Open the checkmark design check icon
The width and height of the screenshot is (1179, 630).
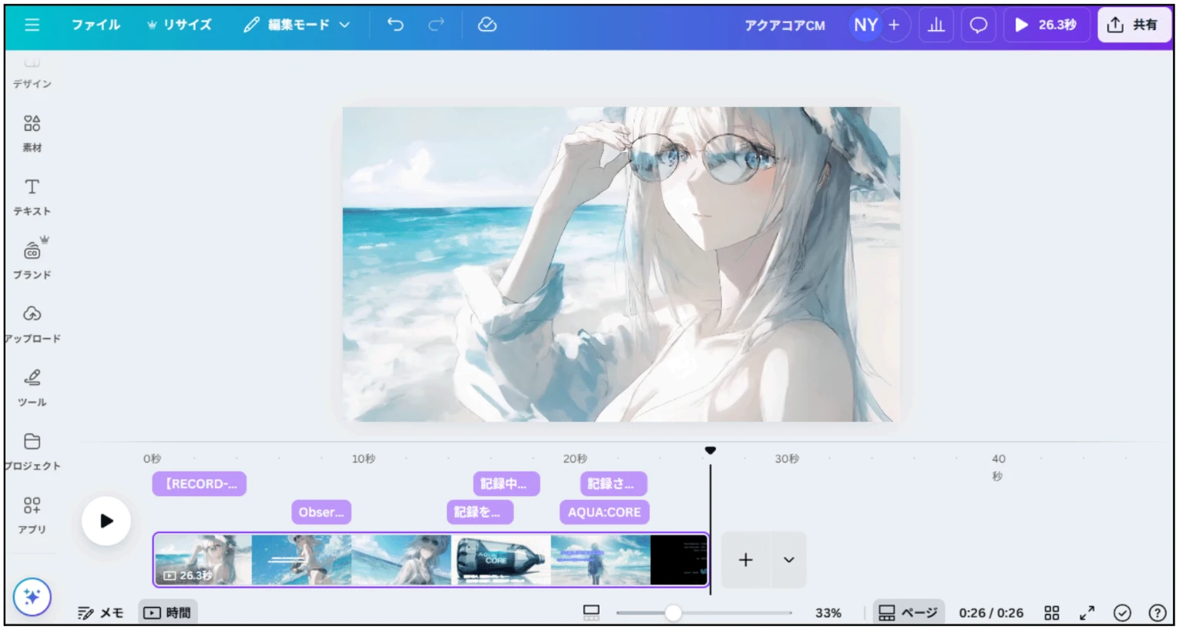tap(1122, 613)
